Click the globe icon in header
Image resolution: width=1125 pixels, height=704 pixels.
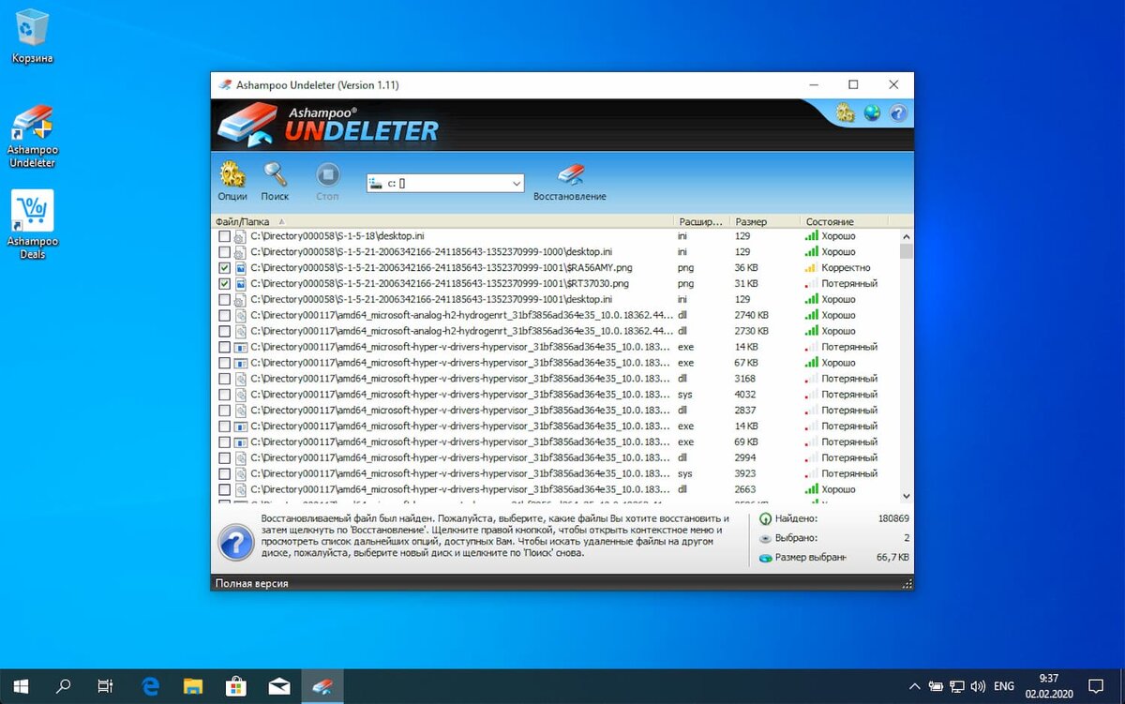click(872, 113)
